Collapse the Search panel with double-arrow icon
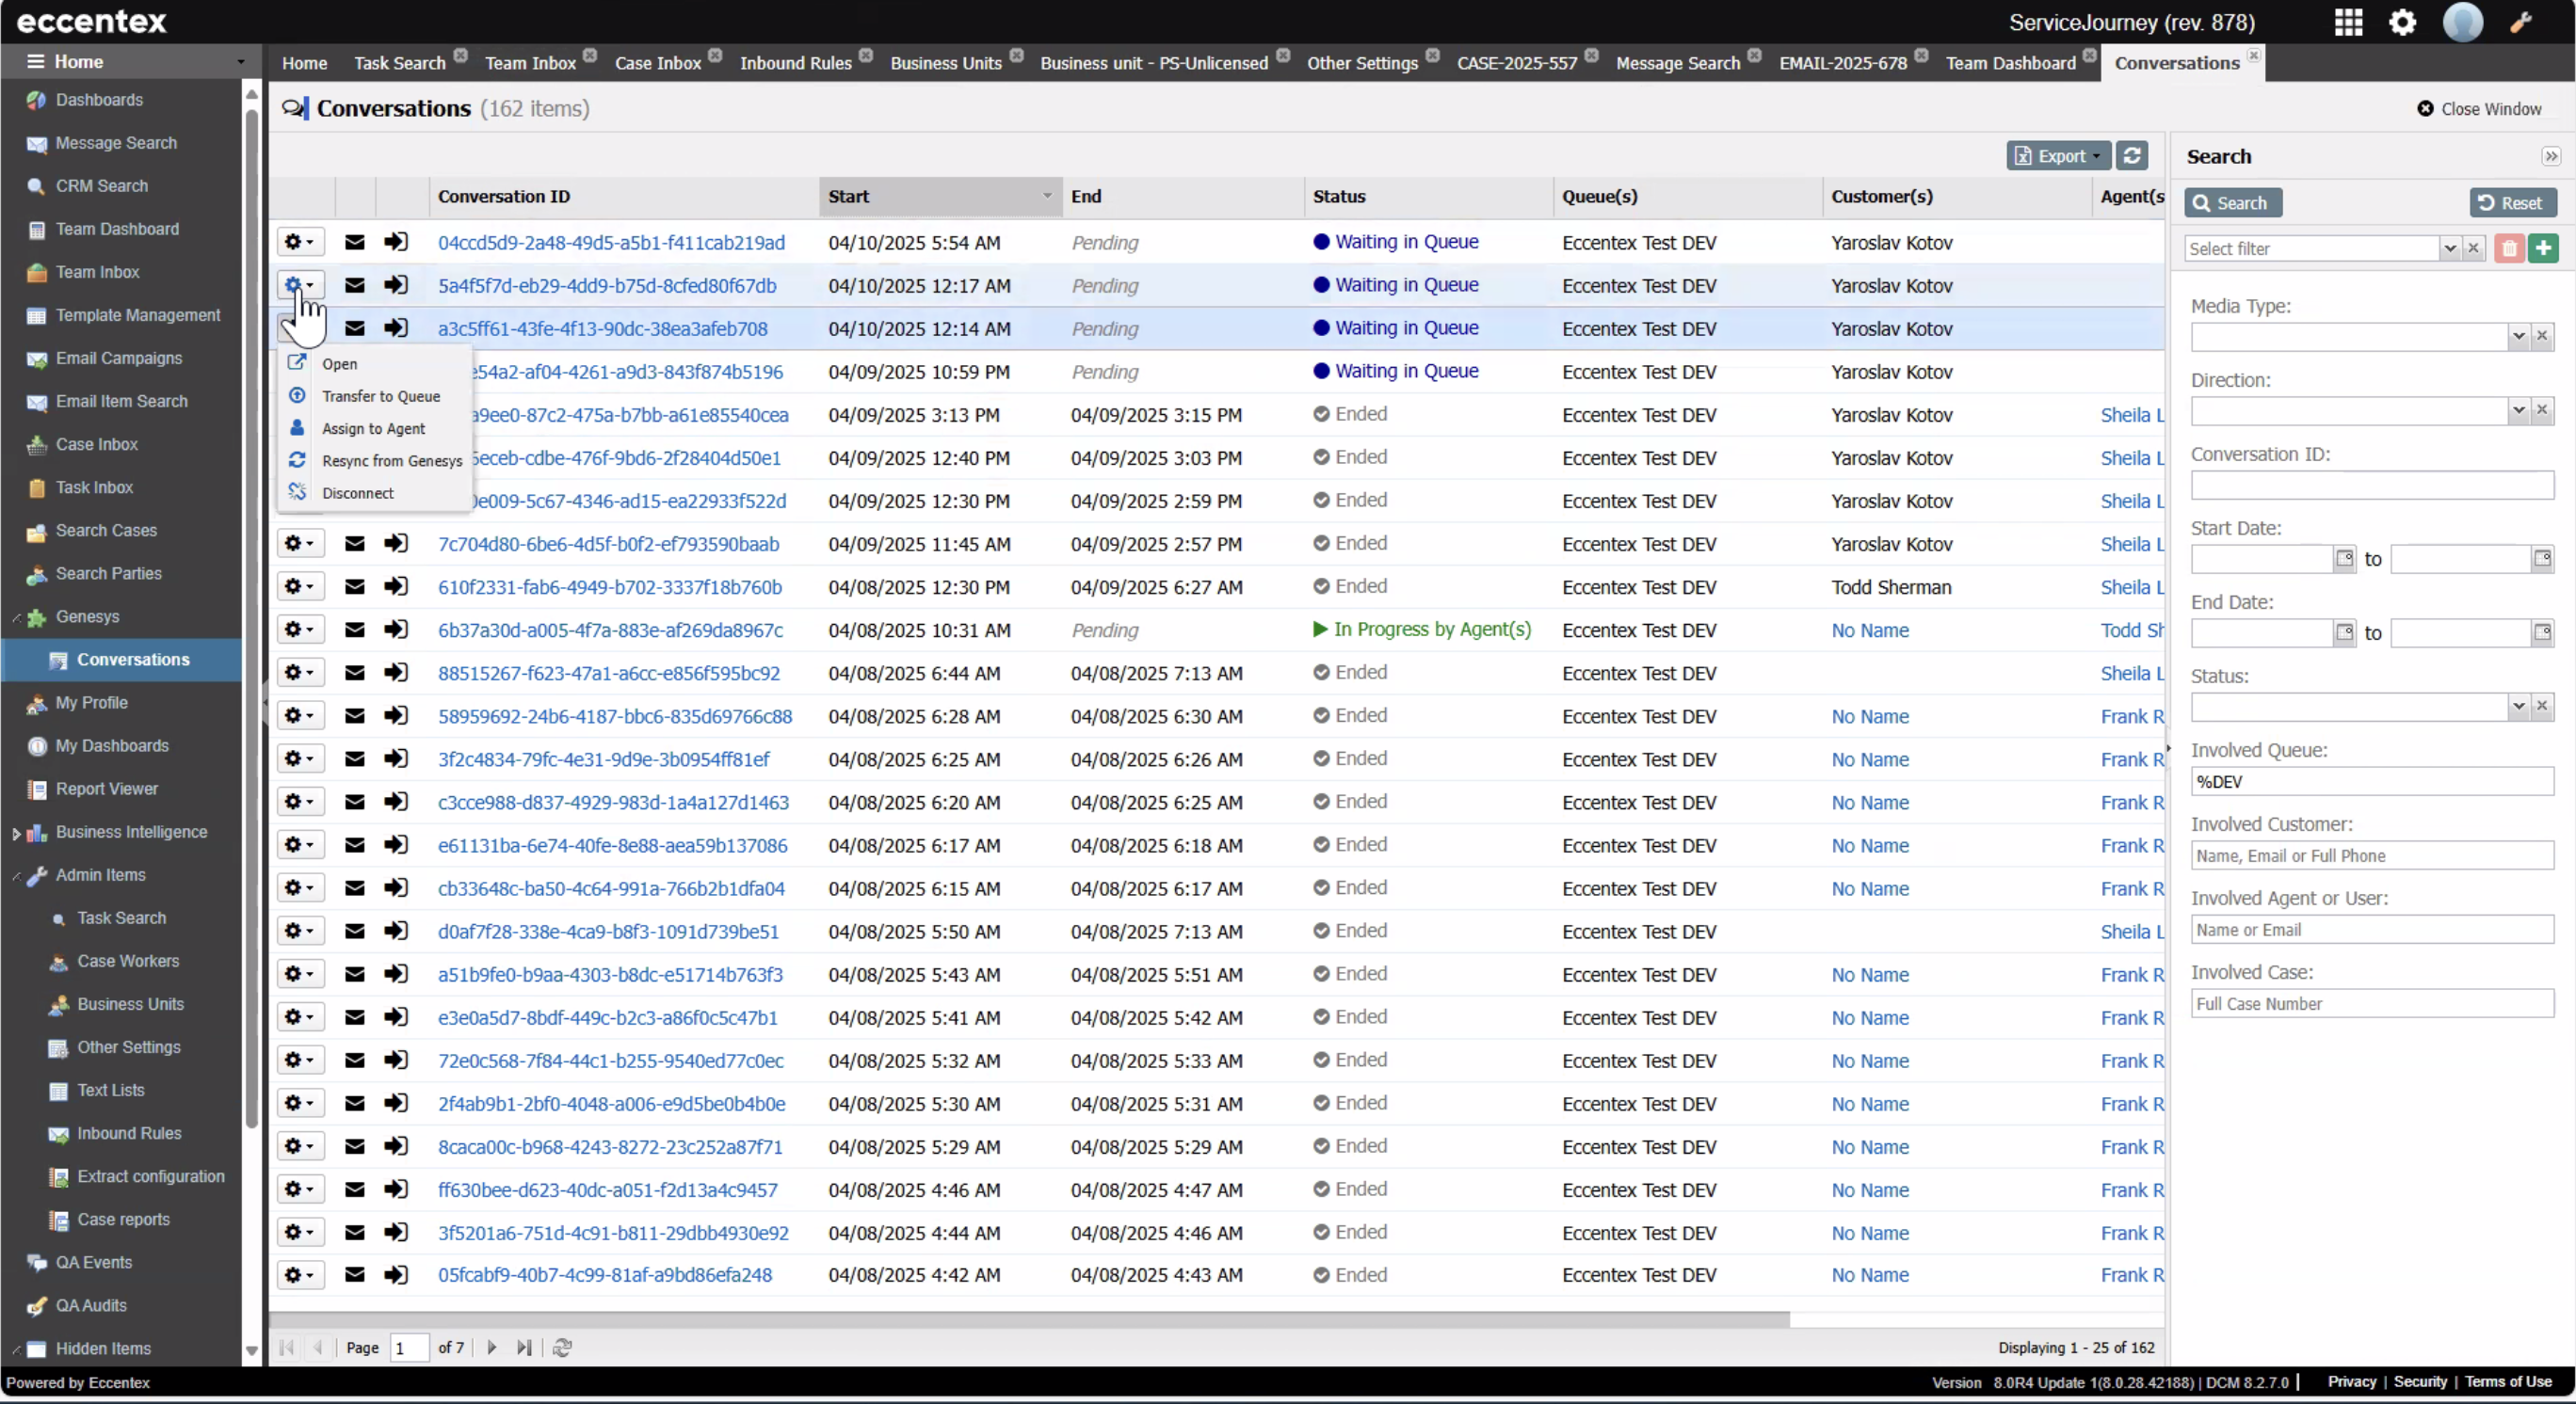This screenshot has width=2576, height=1404. click(x=2551, y=157)
